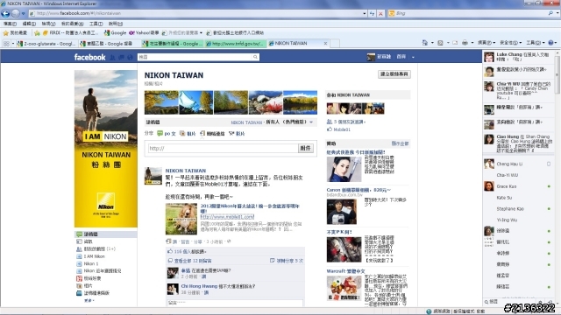Screen dimensions: 561x315
Task: Click the Facebook search field
Action: click(195, 57)
